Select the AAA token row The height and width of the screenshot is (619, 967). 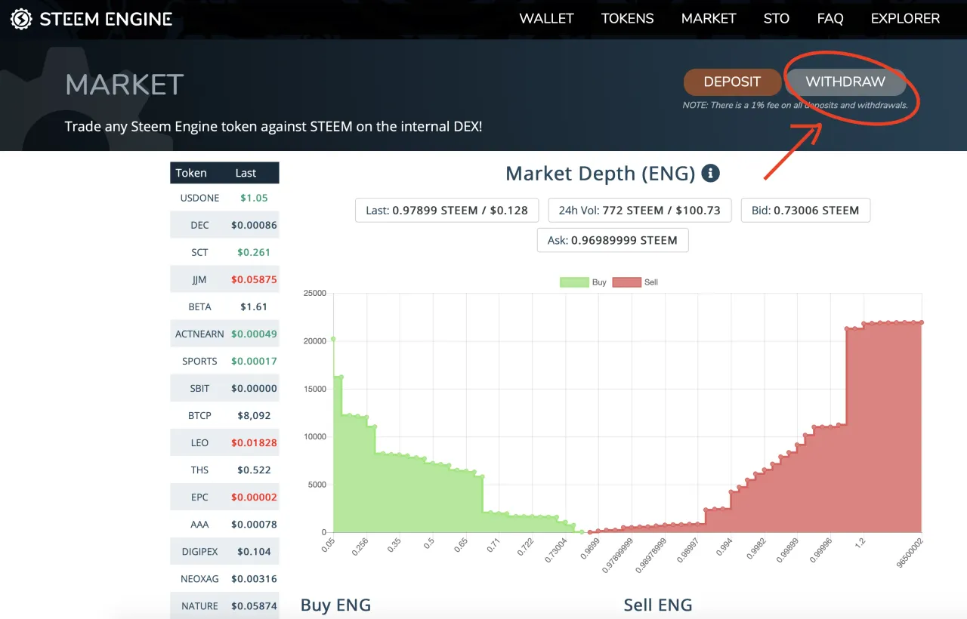point(224,524)
